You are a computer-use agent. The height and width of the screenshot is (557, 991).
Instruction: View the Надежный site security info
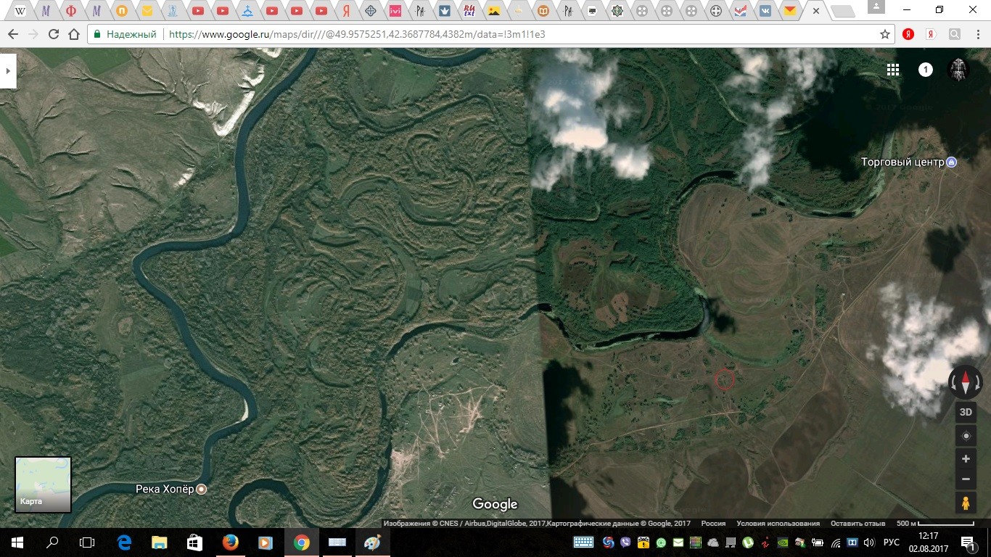coord(125,34)
